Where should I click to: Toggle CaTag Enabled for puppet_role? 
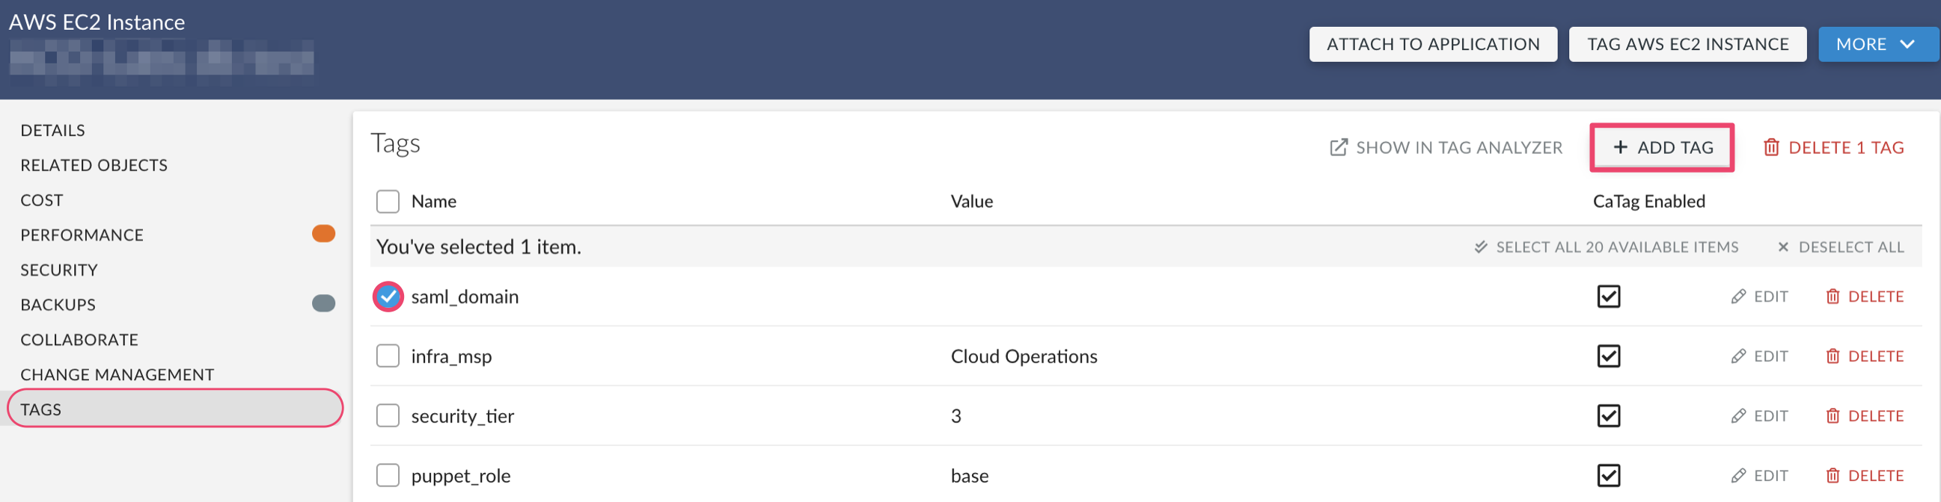(1609, 476)
